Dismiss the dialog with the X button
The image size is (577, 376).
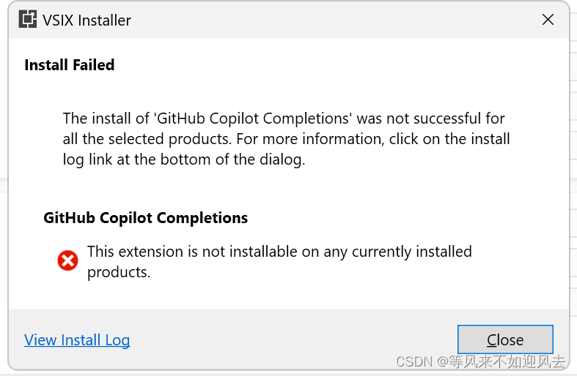coord(548,20)
